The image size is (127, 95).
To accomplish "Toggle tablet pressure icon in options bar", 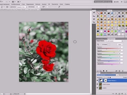I will coord(59,7).
